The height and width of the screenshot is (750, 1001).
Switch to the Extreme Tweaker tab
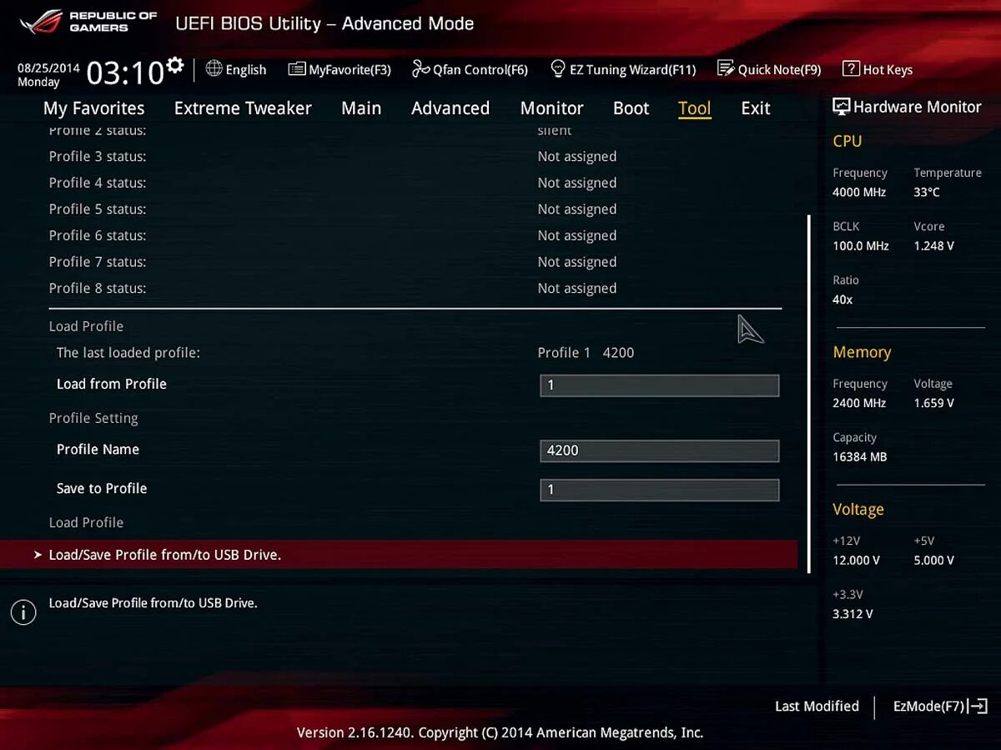[x=243, y=108]
